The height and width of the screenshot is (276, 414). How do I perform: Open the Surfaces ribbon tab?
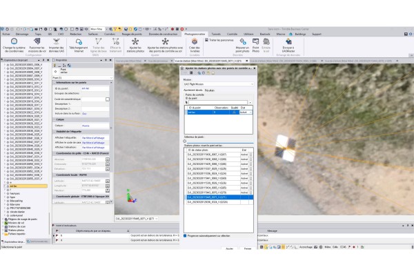(x=93, y=34)
